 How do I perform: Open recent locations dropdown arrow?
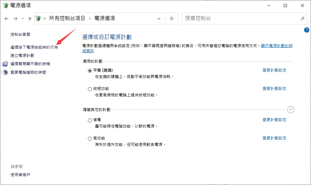[x=23, y=18]
